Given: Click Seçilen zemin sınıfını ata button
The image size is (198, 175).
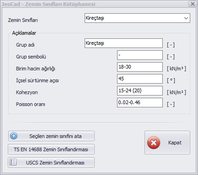Looking at the screenshot, I should (51, 136).
